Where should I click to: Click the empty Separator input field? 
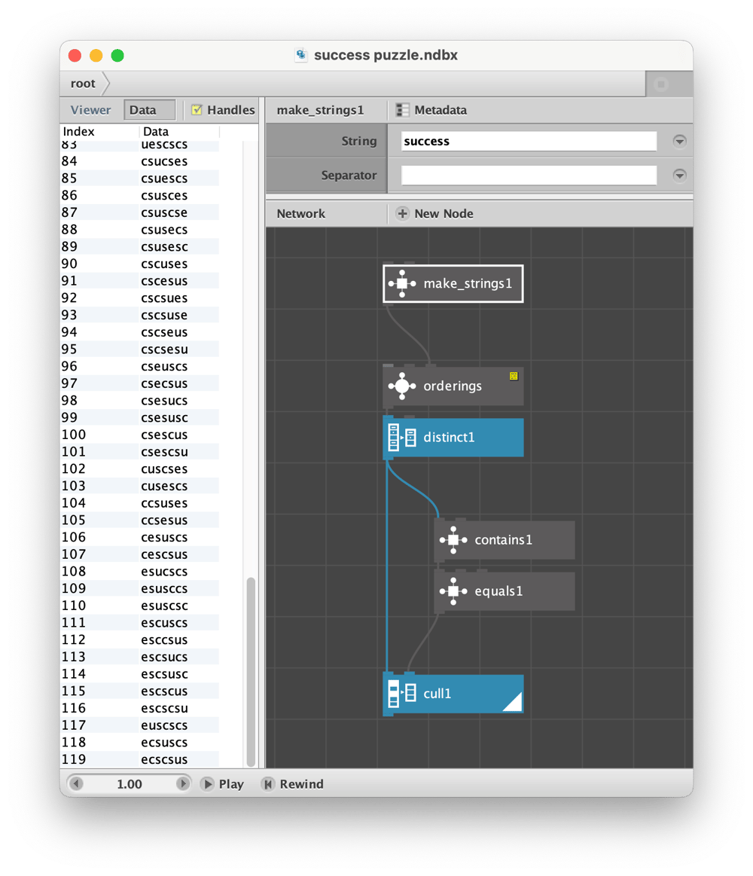(529, 176)
